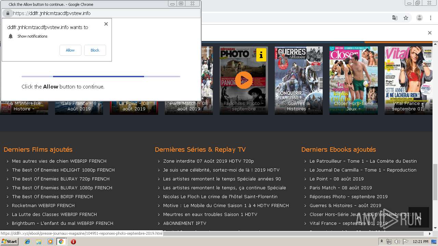Open the volume speaker tray icon
This screenshot has height=246, width=438.
point(397,242)
